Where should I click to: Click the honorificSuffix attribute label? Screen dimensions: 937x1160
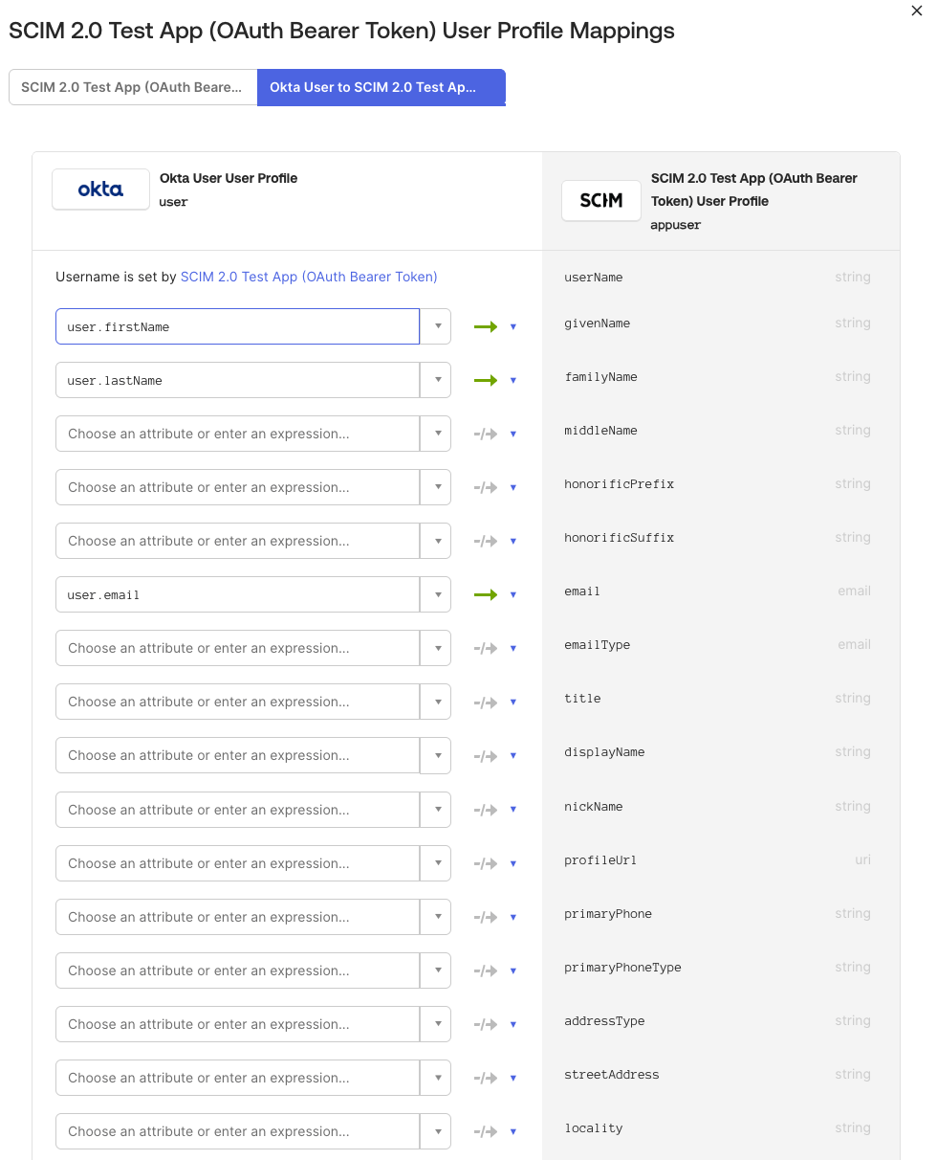620,538
